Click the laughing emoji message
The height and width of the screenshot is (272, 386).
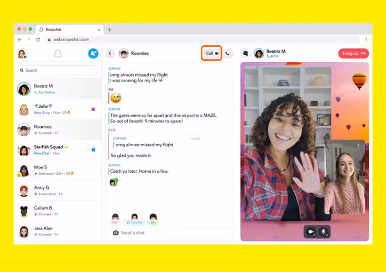[x=116, y=98]
